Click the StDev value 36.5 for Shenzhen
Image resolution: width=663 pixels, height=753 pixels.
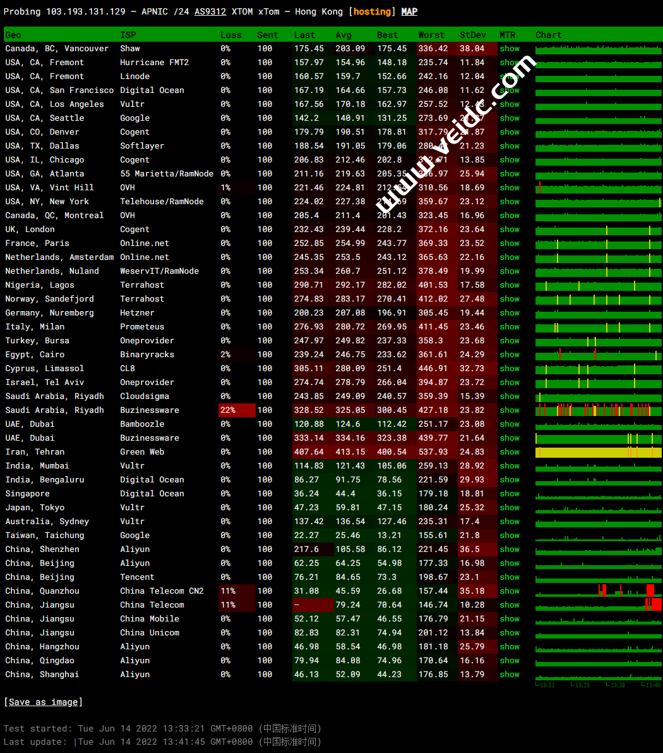pyautogui.click(x=470, y=550)
